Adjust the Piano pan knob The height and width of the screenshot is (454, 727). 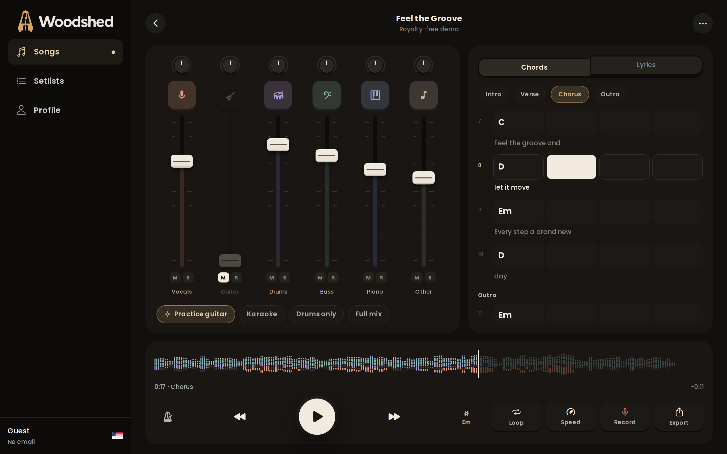pyautogui.click(x=375, y=65)
